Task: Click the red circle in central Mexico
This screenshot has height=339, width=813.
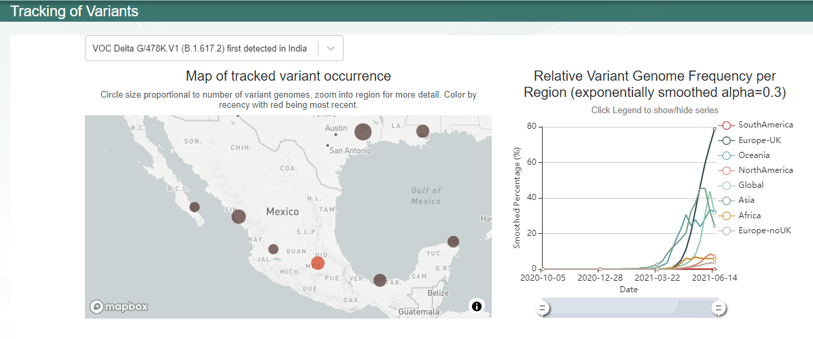Action: 317,264
